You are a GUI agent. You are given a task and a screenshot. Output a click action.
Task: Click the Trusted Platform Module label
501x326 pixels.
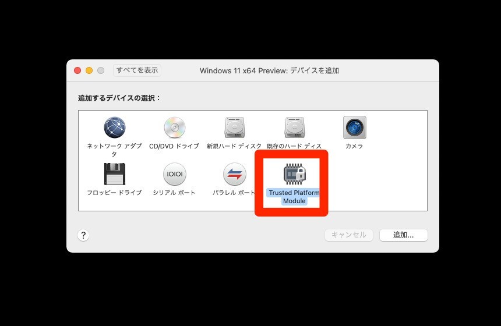pyautogui.click(x=294, y=197)
